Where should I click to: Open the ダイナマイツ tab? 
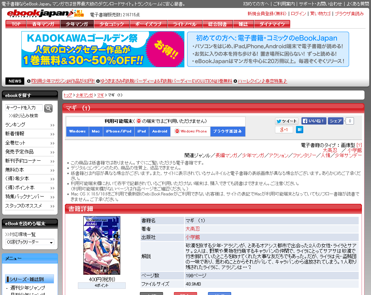click(x=272, y=24)
